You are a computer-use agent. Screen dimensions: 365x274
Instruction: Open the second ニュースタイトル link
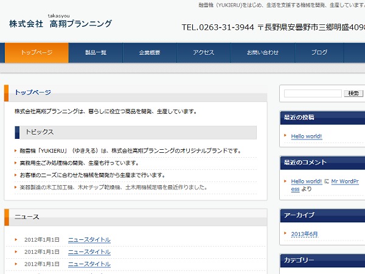pyautogui.click(x=89, y=252)
